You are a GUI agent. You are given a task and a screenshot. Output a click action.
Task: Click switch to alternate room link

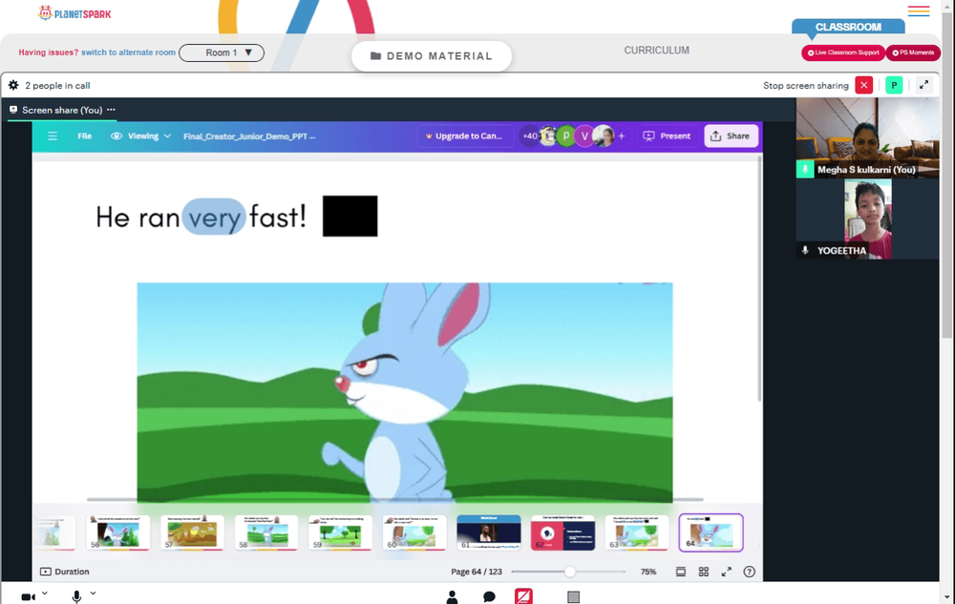[128, 52]
